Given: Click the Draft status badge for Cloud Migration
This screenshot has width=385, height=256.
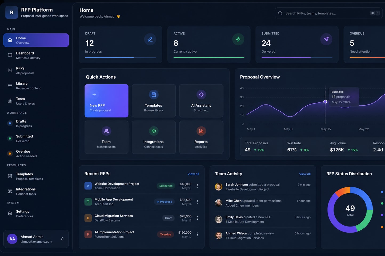Looking at the screenshot, I should point(168,218).
